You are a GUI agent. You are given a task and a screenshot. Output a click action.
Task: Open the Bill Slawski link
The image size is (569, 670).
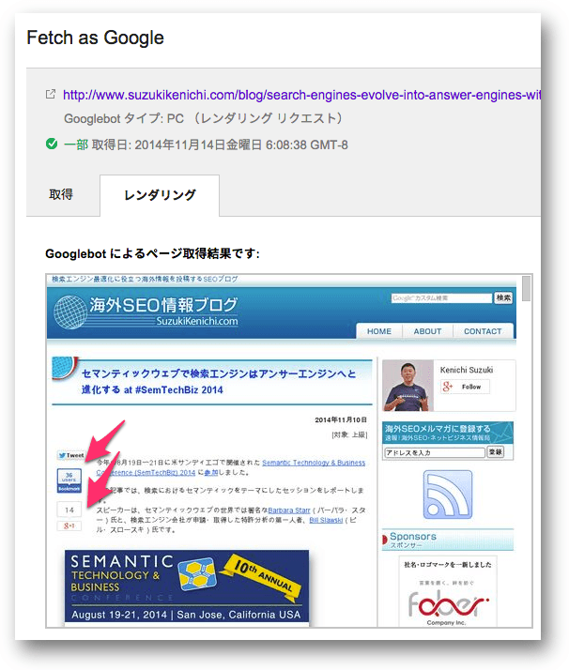(x=326, y=520)
